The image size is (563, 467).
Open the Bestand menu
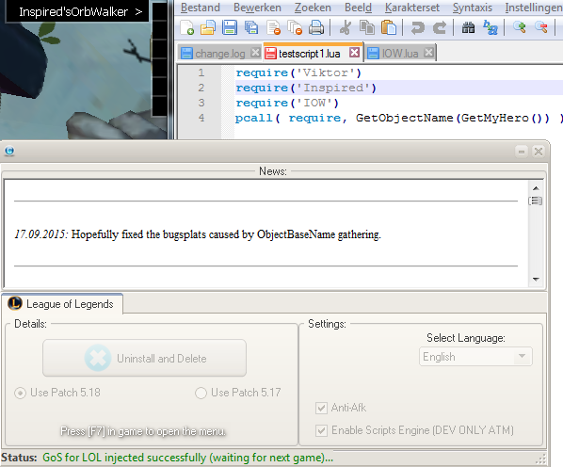[x=200, y=8]
